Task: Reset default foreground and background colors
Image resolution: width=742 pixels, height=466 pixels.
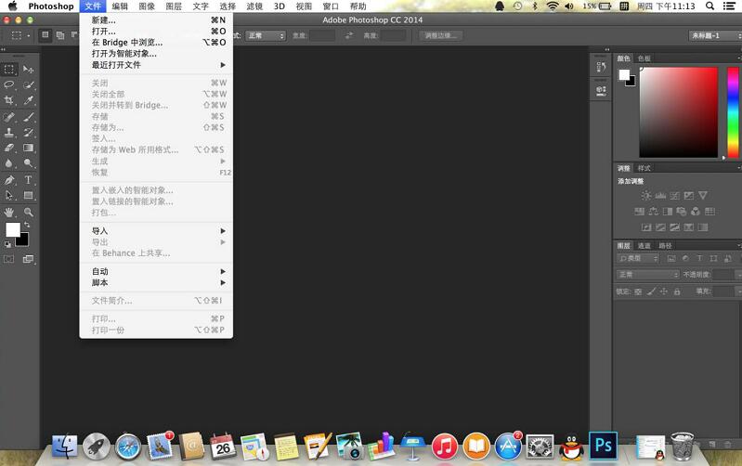Action: [x=7, y=244]
